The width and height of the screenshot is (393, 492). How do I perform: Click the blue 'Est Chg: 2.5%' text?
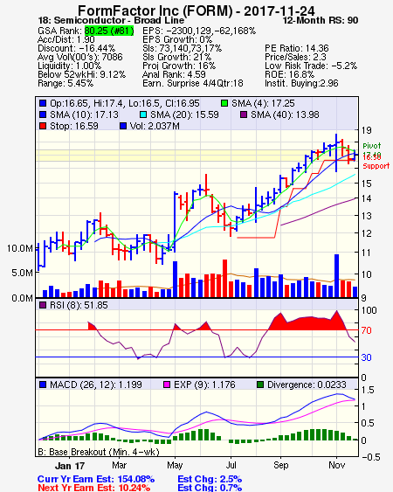click(210, 479)
